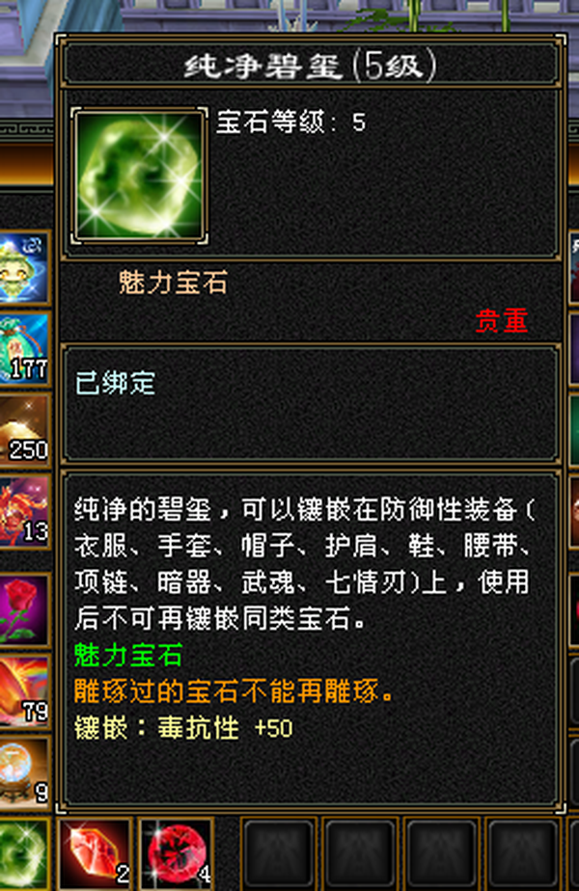Screen dimensions: 579x891
Task: Select the red crystal shard stacked 2
Action: 95,854
